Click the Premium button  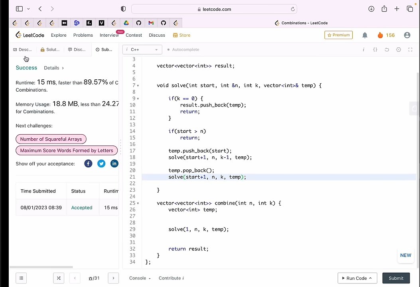tap(339, 35)
